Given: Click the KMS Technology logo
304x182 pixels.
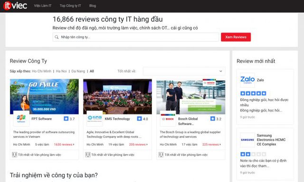Looking at the screenshot, I should click(95, 118).
